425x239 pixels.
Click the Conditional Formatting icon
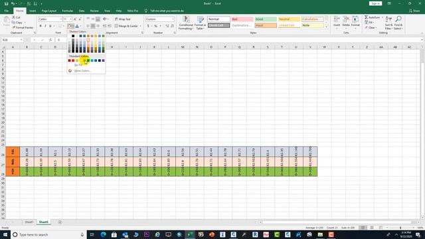[x=186, y=19]
